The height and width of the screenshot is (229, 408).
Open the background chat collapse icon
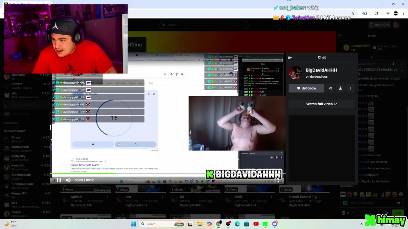[x=340, y=36]
